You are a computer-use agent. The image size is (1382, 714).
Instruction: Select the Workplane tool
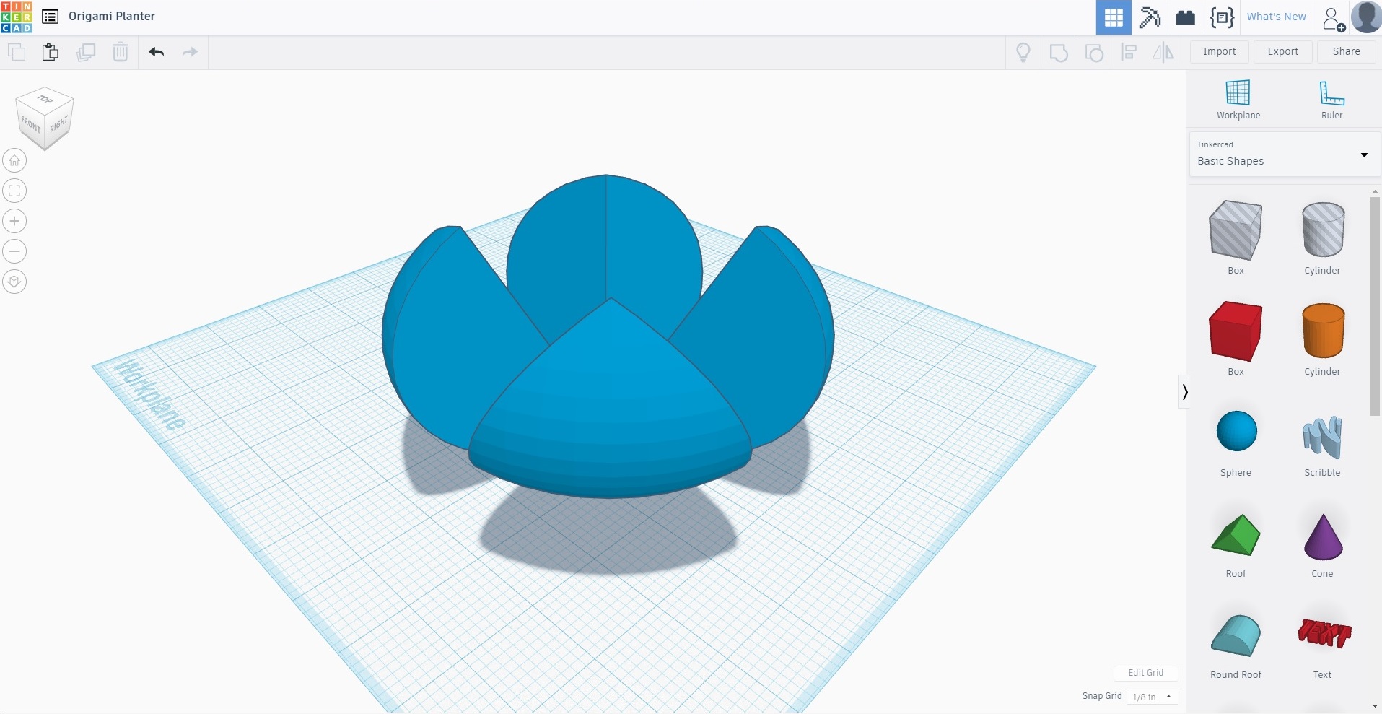tap(1238, 100)
